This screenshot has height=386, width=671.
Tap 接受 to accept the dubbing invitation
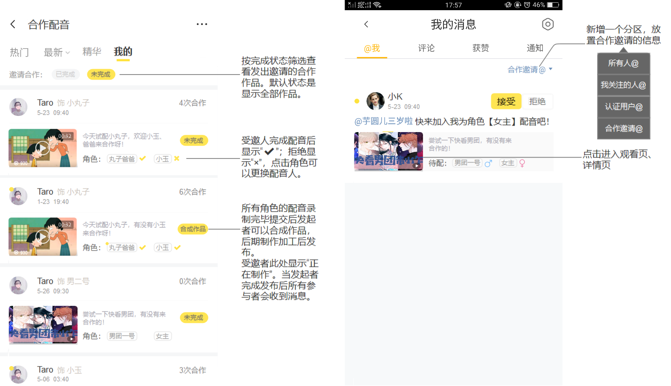point(506,101)
